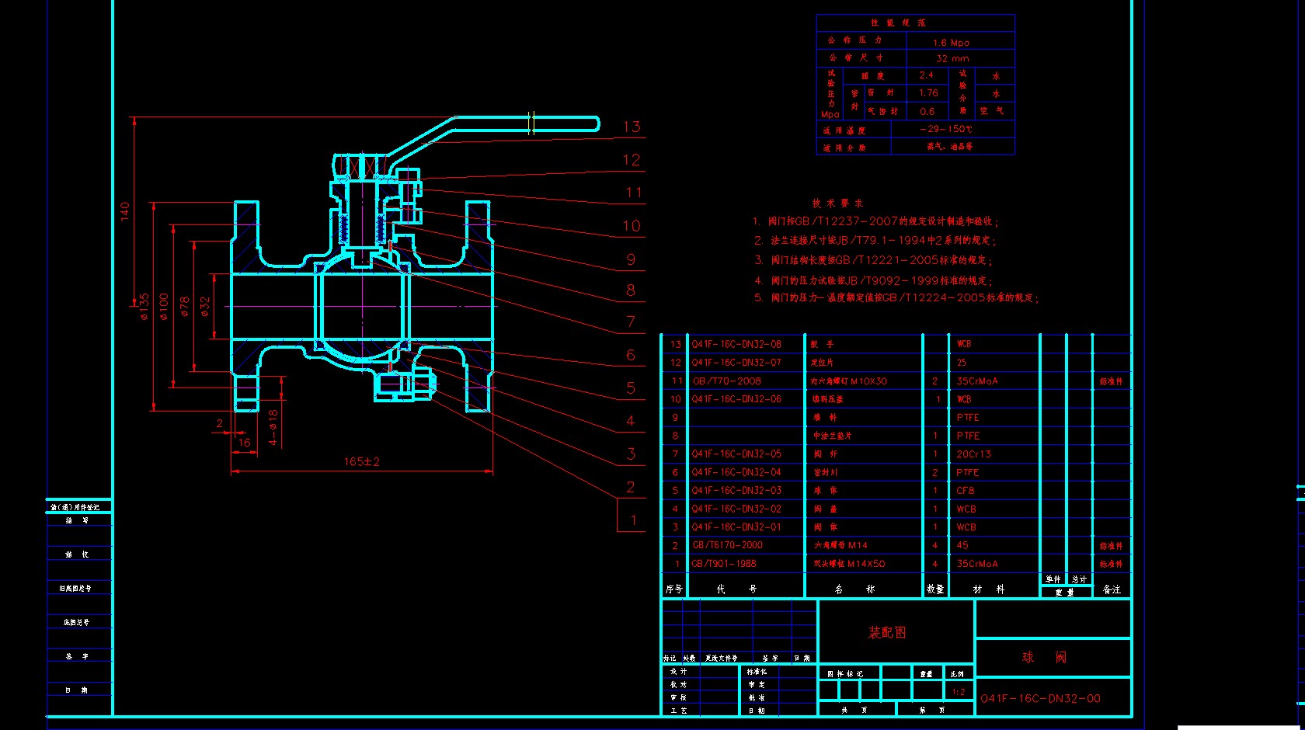Click the 装配图 title block cell
Screen dimensions: 1305x730
[887, 632]
